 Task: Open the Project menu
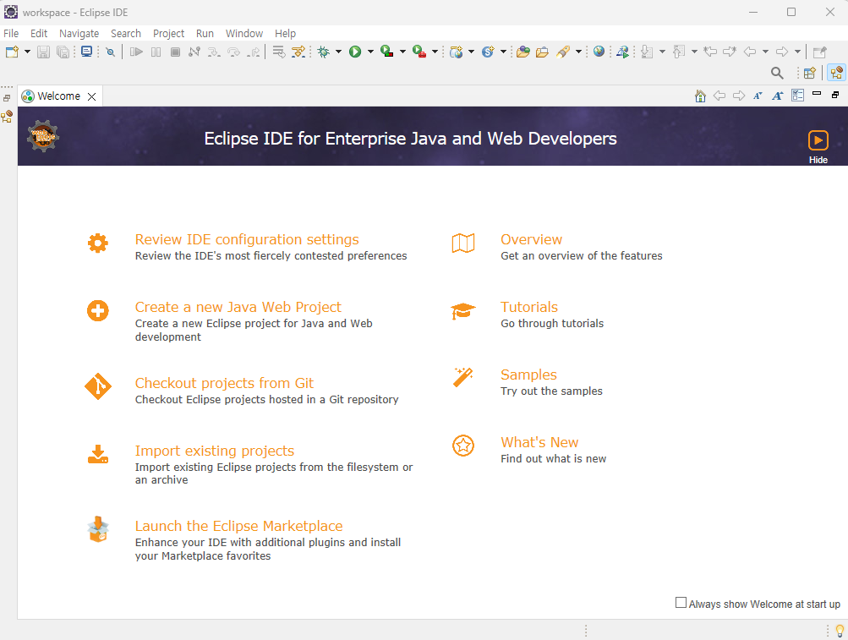coord(169,34)
